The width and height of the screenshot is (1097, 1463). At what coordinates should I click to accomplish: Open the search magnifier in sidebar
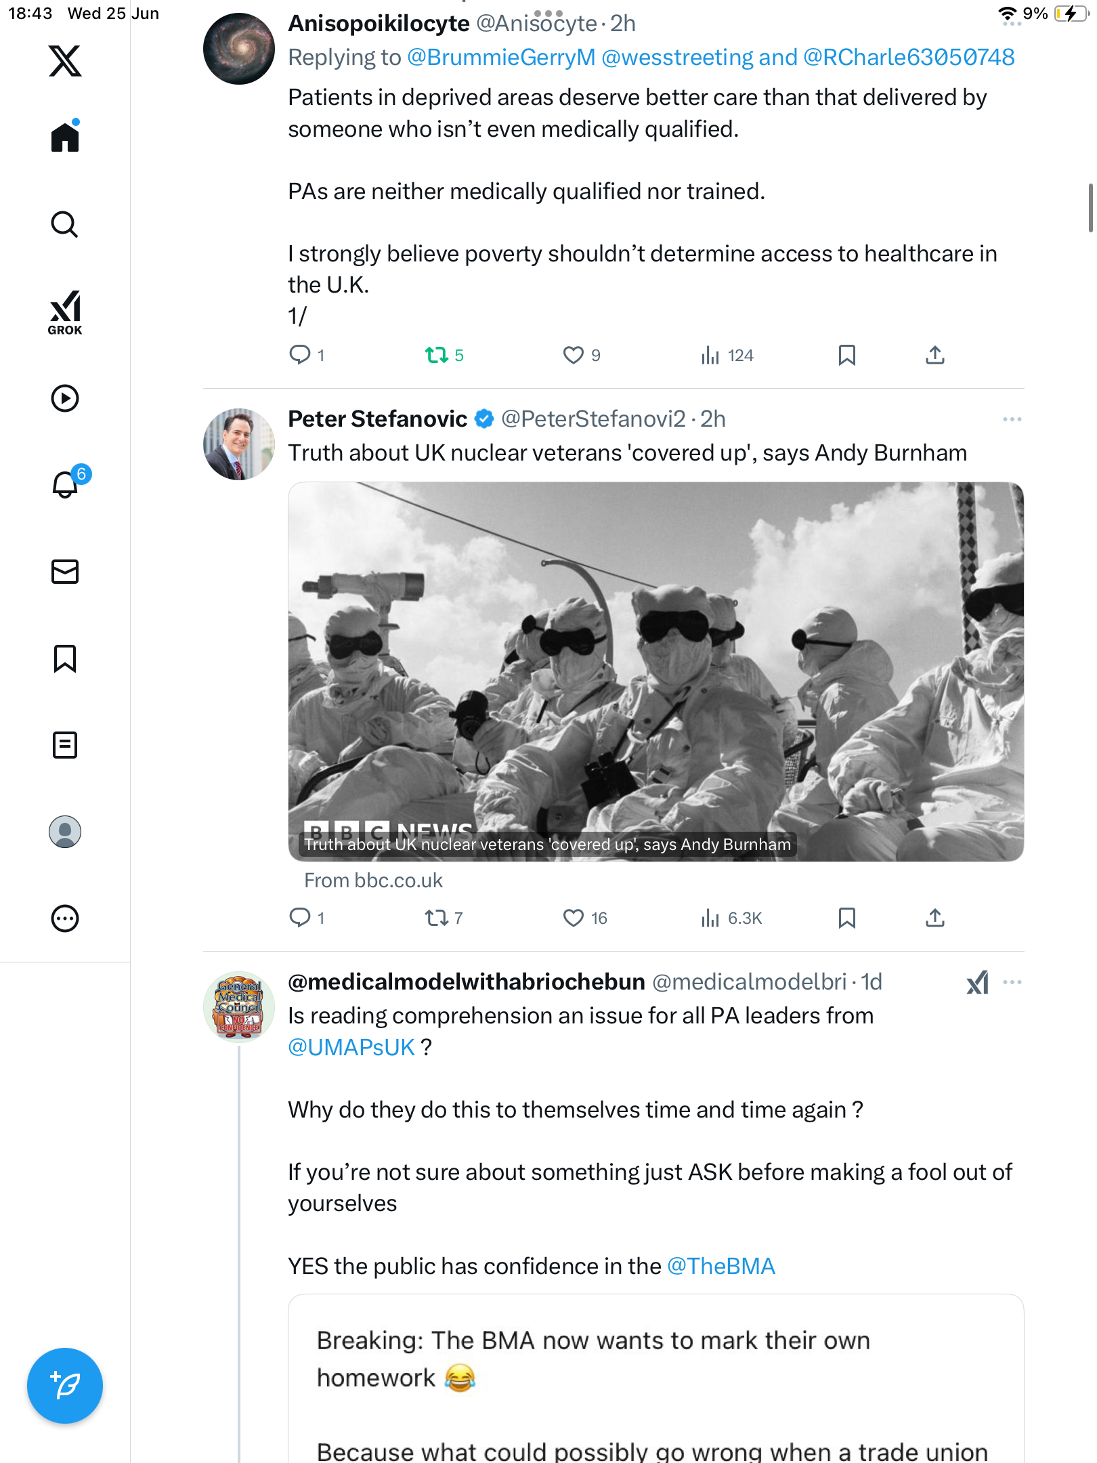coord(65,224)
